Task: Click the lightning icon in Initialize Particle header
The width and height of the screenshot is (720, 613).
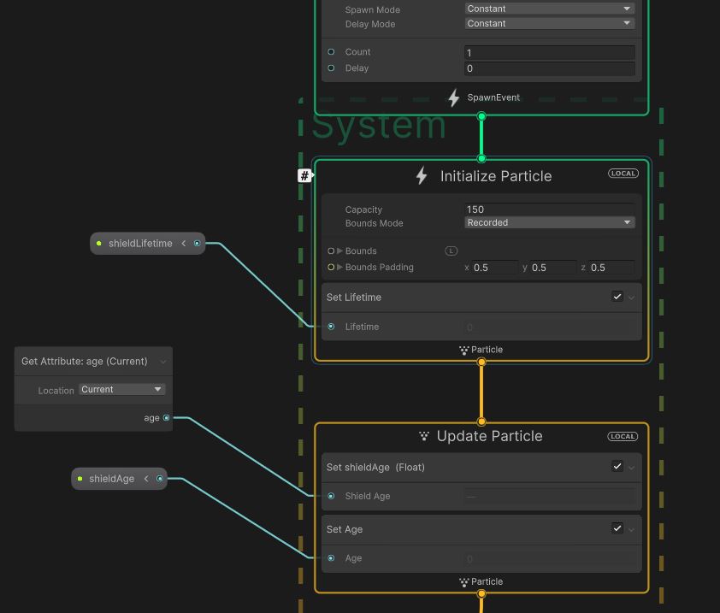Action: 422,176
